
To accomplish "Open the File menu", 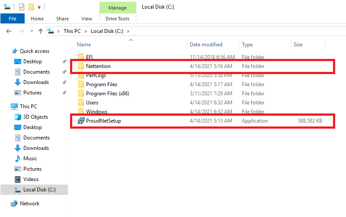I will click(13, 19).
